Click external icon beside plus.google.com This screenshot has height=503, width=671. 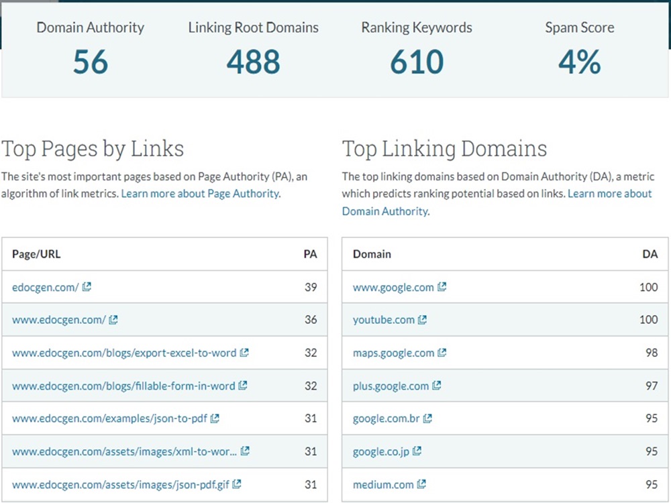tap(437, 386)
